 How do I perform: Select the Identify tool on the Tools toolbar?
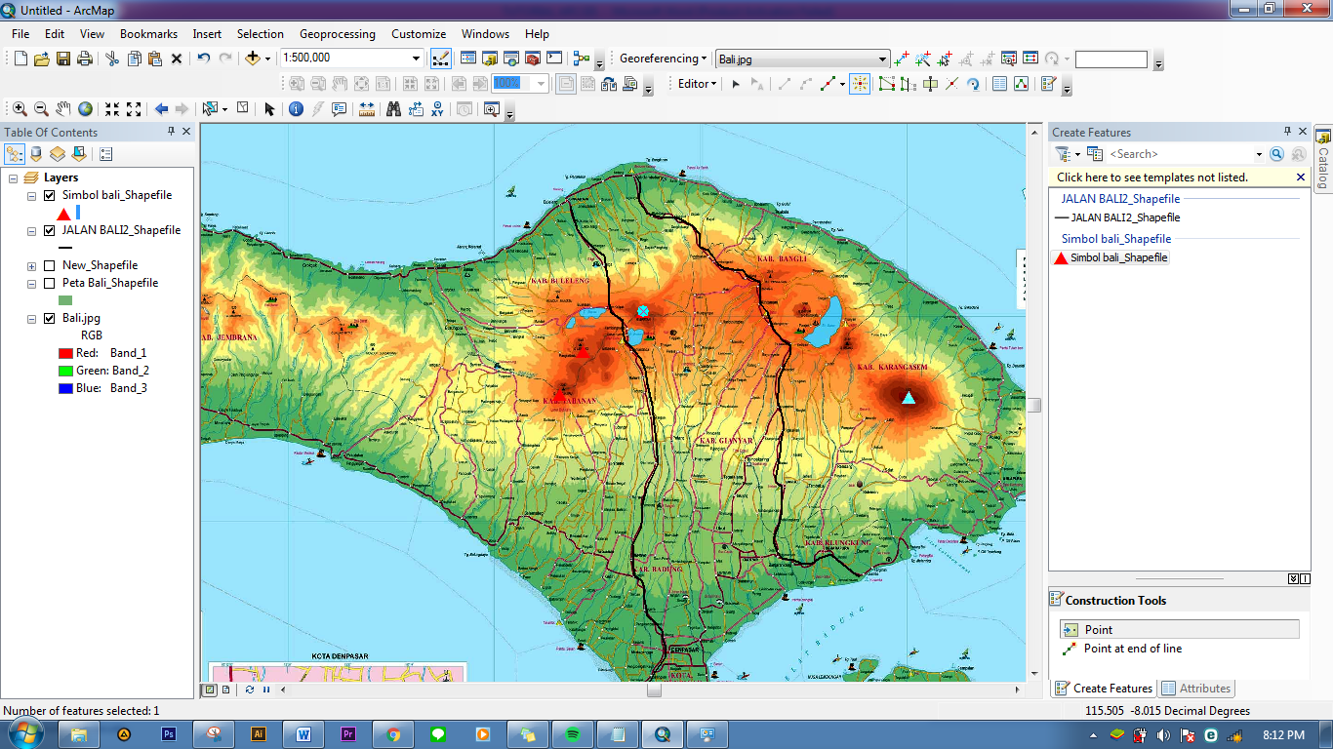[x=296, y=107]
